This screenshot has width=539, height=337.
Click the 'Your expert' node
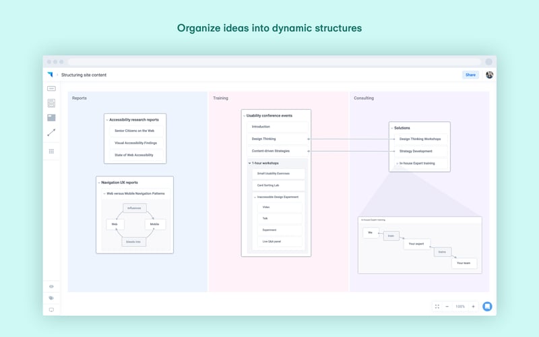click(416, 244)
